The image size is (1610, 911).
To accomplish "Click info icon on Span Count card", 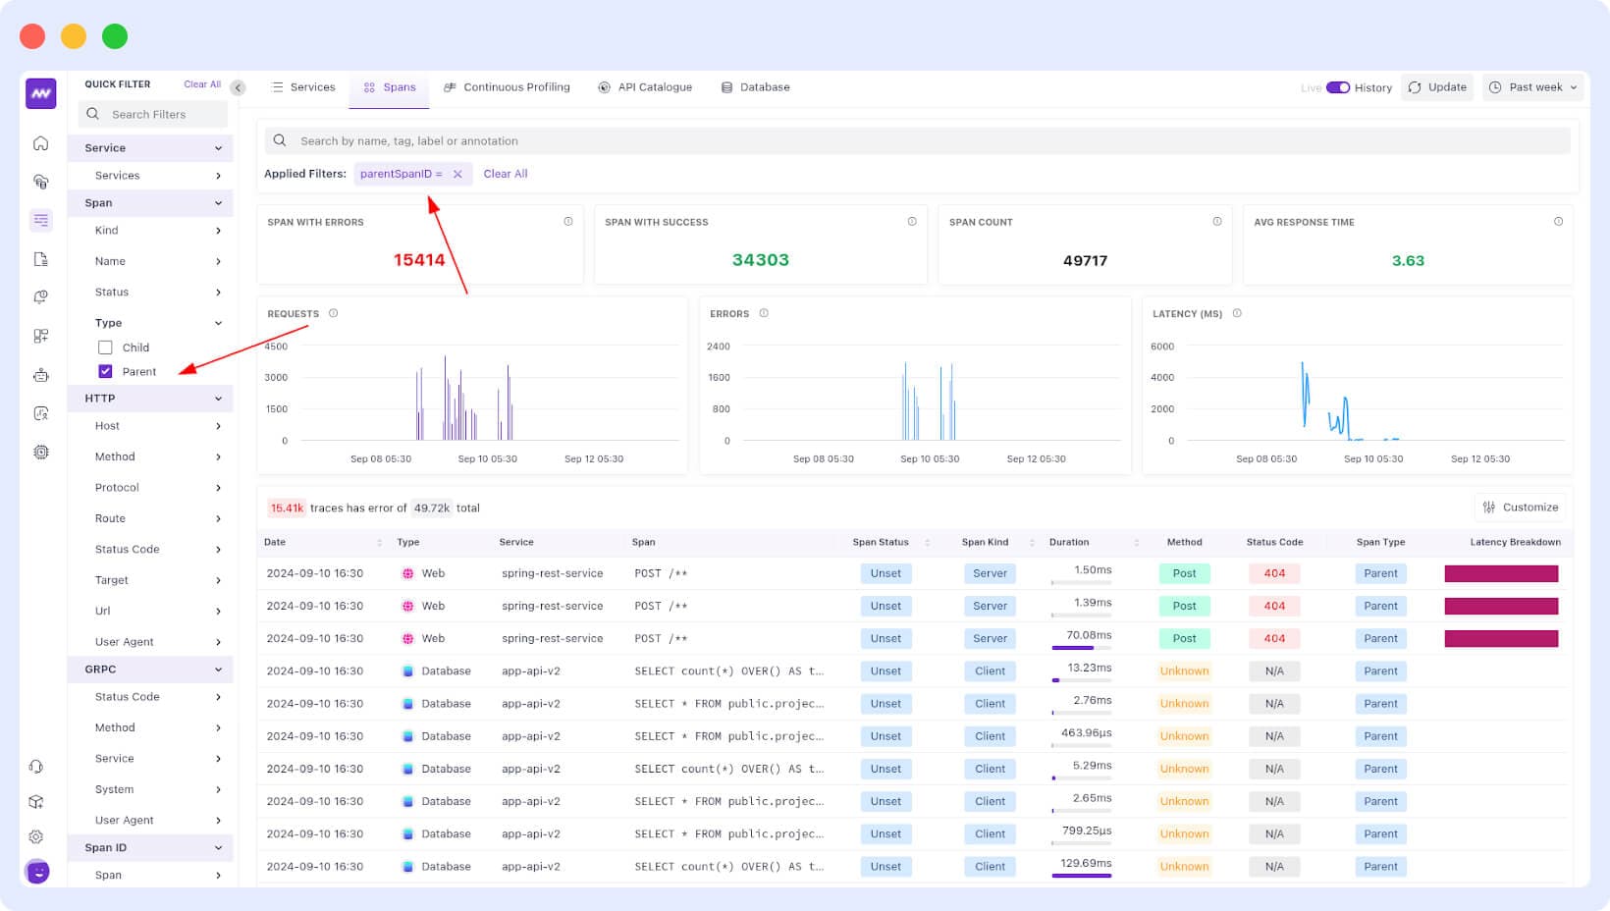I will [x=1216, y=222].
